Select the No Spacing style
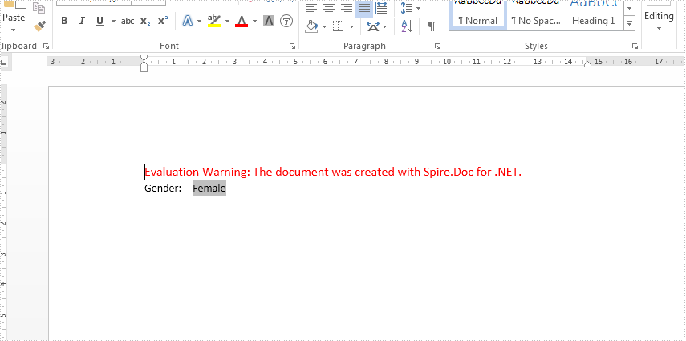The width and height of the screenshot is (686, 341). [536, 14]
